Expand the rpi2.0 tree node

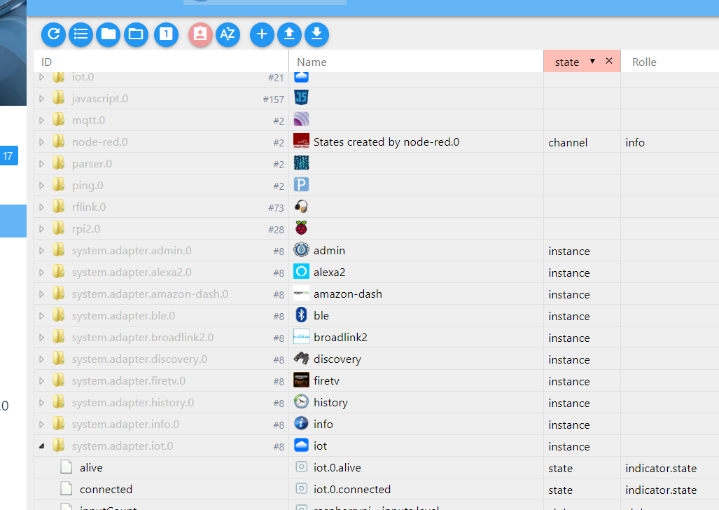click(x=42, y=228)
